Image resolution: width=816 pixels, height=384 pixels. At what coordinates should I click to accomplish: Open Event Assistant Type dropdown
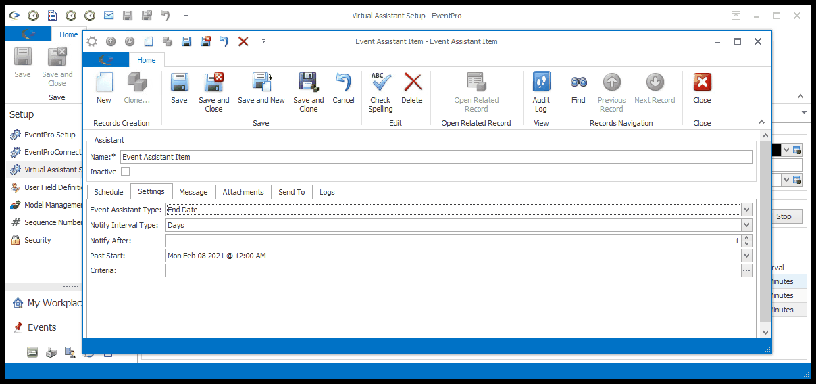(x=746, y=210)
